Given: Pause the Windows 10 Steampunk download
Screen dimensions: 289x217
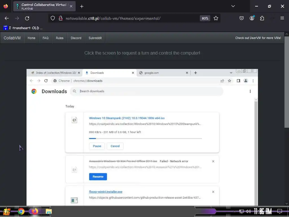Looking at the screenshot, I should (x=97, y=146).
